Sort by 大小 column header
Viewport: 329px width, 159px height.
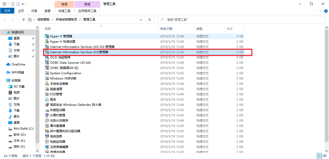coord(235,29)
